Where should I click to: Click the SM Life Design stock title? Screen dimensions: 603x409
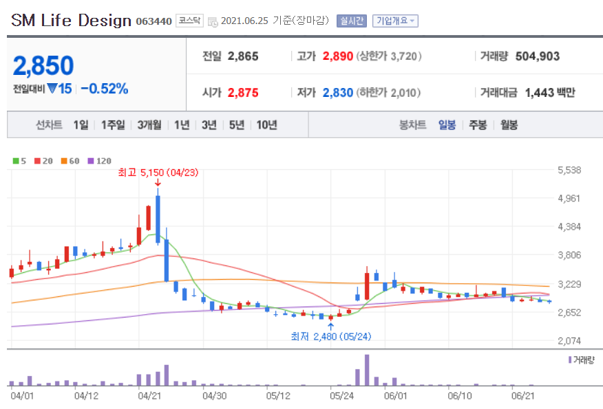(x=71, y=21)
